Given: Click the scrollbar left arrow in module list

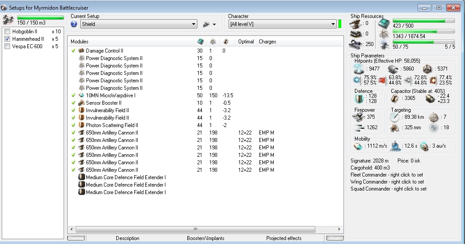Looking at the screenshot, I should click(72, 229).
